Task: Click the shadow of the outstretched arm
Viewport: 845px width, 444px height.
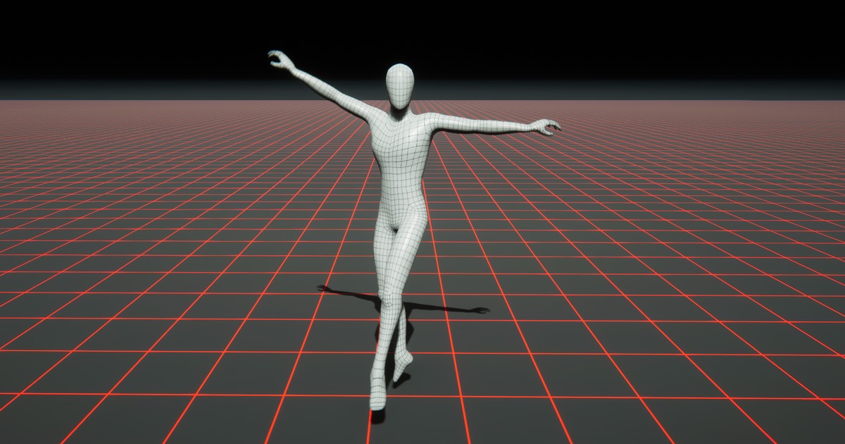Action: (x=458, y=310)
